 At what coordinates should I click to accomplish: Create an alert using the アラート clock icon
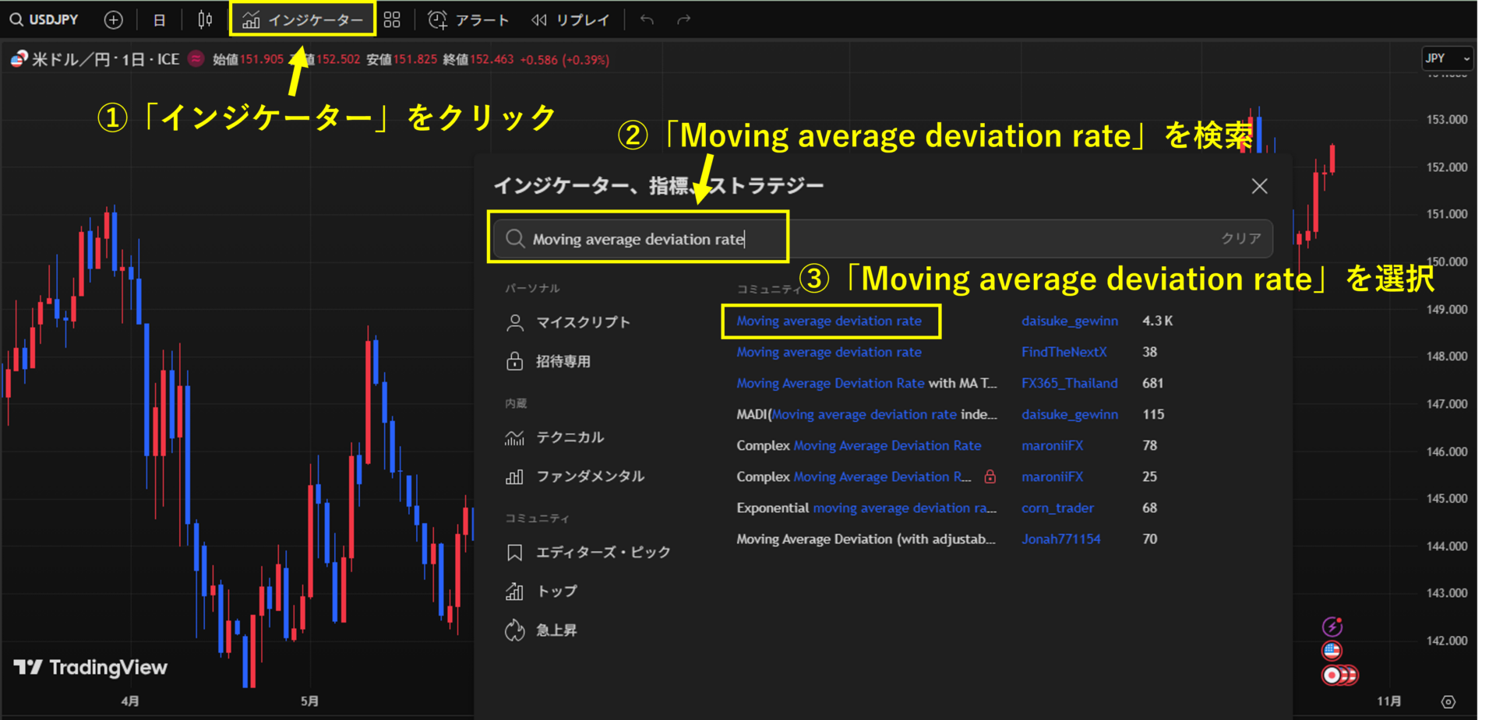click(468, 19)
